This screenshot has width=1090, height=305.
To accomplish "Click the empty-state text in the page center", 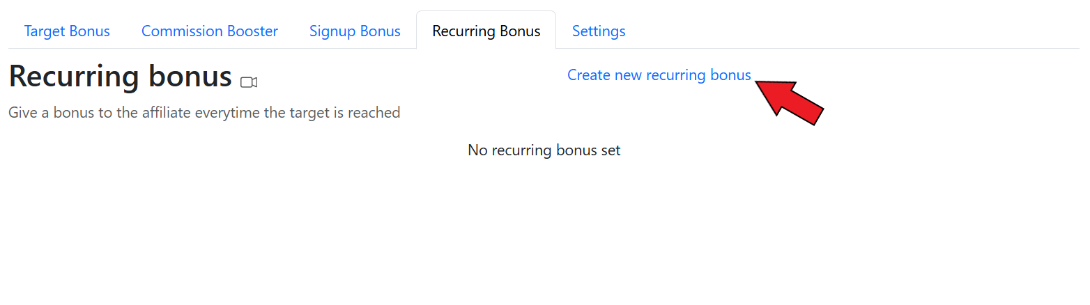I will pyautogui.click(x=544, y=150).
